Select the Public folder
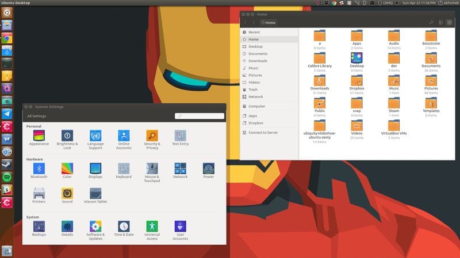460x258 pixels. tap(320, 107)
